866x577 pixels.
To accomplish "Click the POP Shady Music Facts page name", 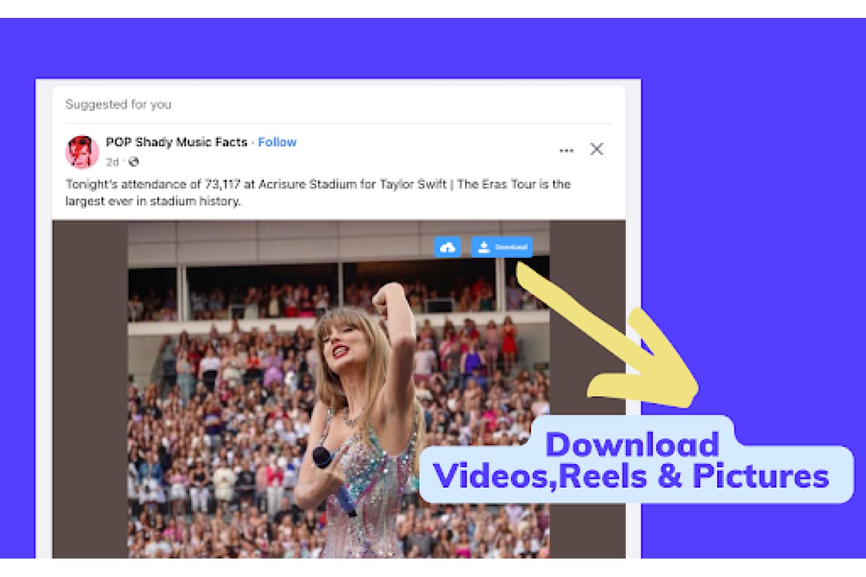I will point(176,142).
